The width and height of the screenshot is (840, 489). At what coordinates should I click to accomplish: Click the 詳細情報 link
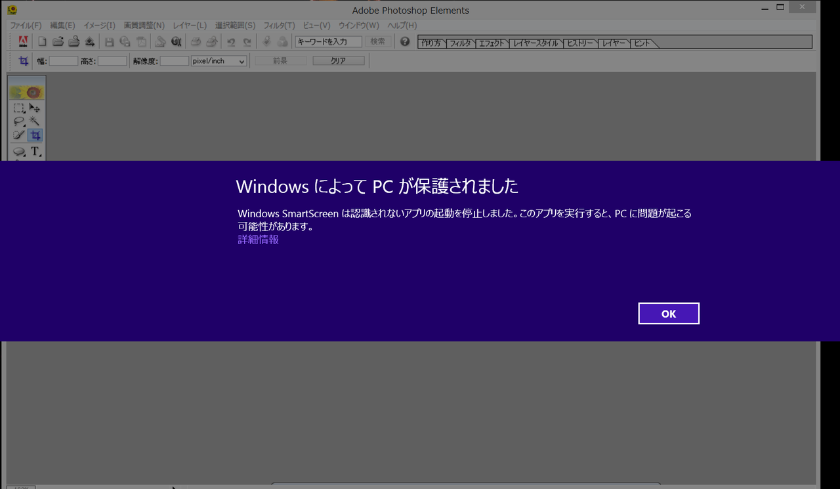258,240
